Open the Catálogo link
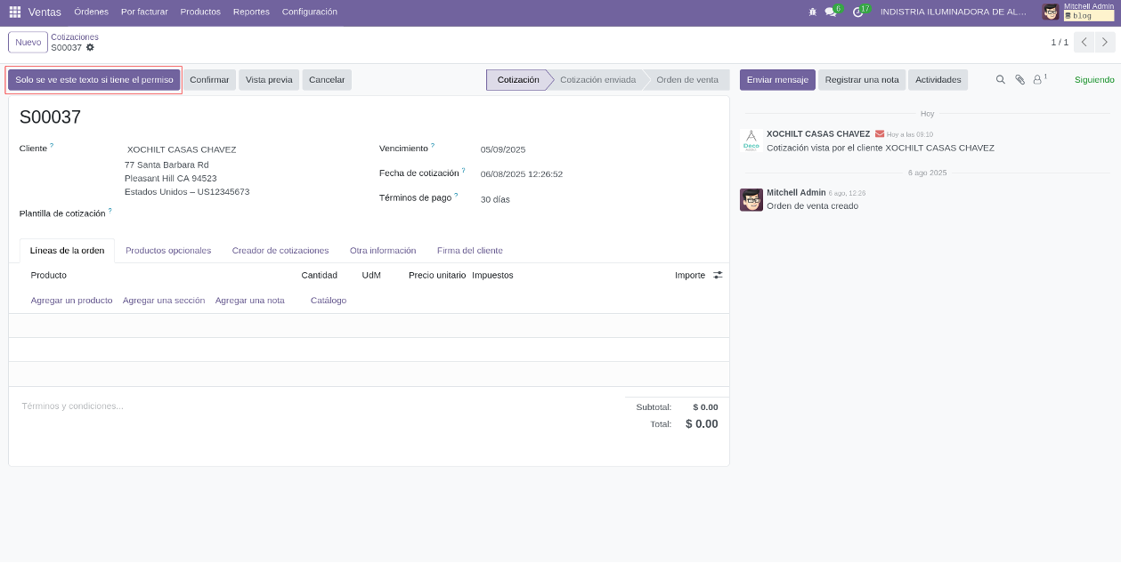The width and height of the screenshot is (1121, 563). pos(329,301)
